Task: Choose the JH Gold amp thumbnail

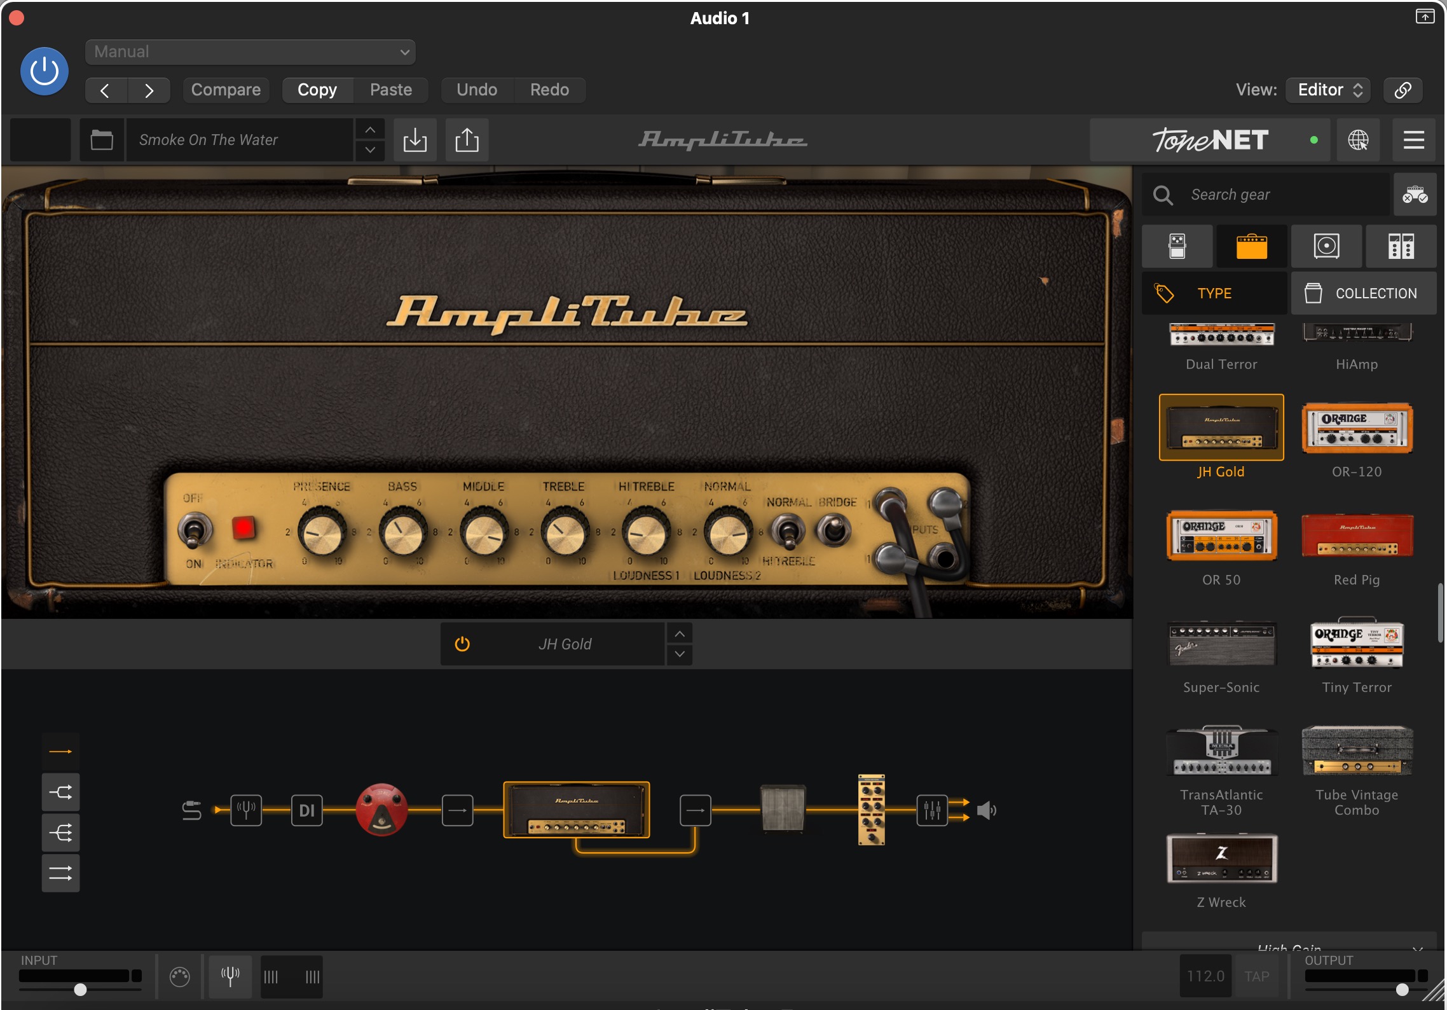Action: tap(1221, 427)
